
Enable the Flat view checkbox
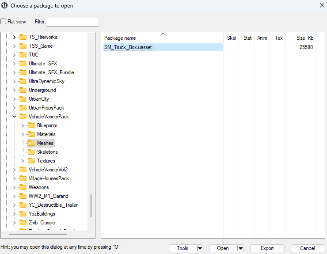tap(4, 22)
